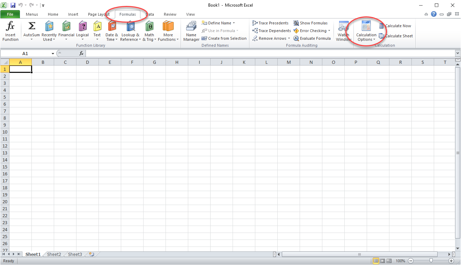Open Date & Time functions
461x265 pixels.
(x=112, y=31)
